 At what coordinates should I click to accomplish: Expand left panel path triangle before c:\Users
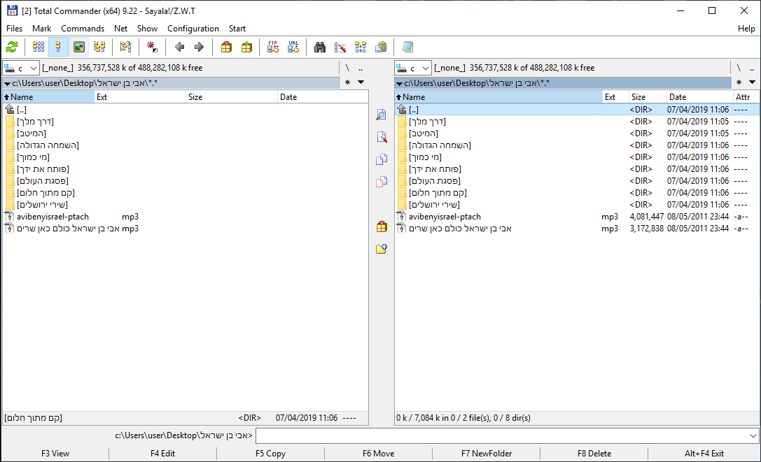7,83
